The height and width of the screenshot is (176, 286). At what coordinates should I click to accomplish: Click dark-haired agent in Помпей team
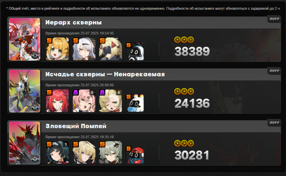click(58, 152)
